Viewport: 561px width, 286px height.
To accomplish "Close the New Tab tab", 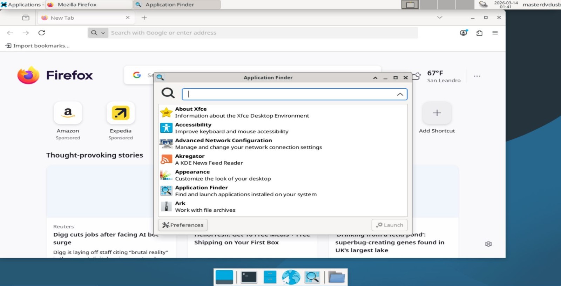I will pos(128,18).
